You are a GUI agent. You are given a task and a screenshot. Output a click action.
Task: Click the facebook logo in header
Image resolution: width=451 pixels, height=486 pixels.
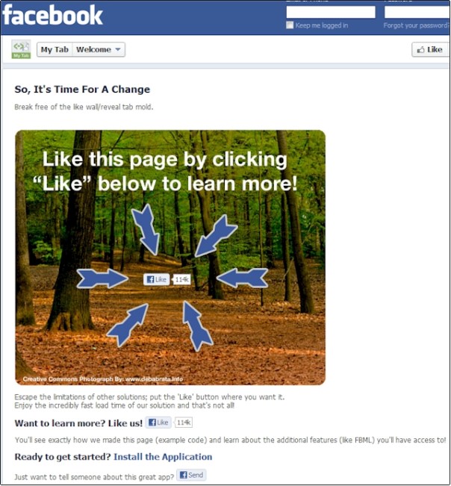point(52,15)
